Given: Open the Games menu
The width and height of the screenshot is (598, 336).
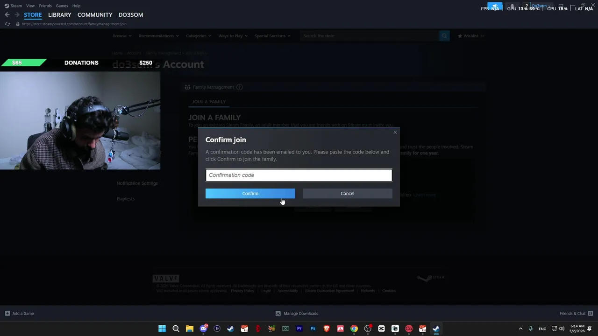Looking at the screenshot, I should pyautogui.click(x=62, y=6).
